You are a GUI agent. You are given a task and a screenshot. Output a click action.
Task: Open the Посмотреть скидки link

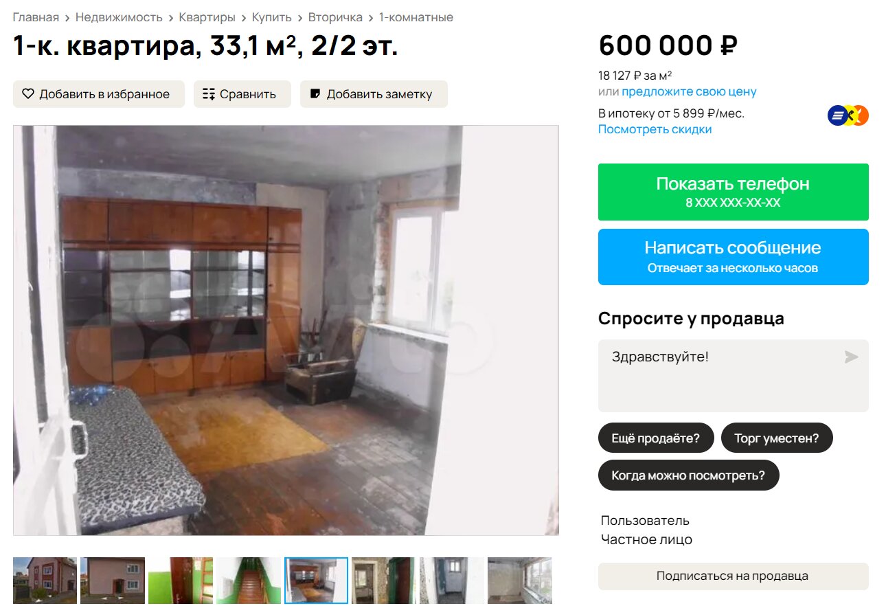[x=655, y=129]
